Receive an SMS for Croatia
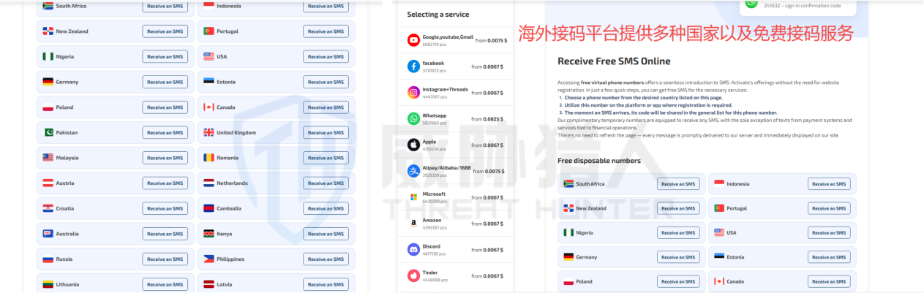This screenshot has width=924, height=293. 165,208
